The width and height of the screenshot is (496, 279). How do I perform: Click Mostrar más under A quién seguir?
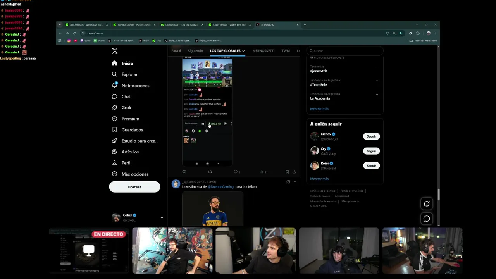[319, 179]
